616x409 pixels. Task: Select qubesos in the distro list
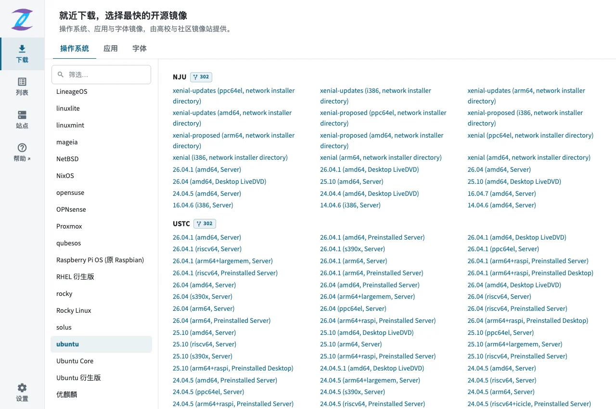101,243
